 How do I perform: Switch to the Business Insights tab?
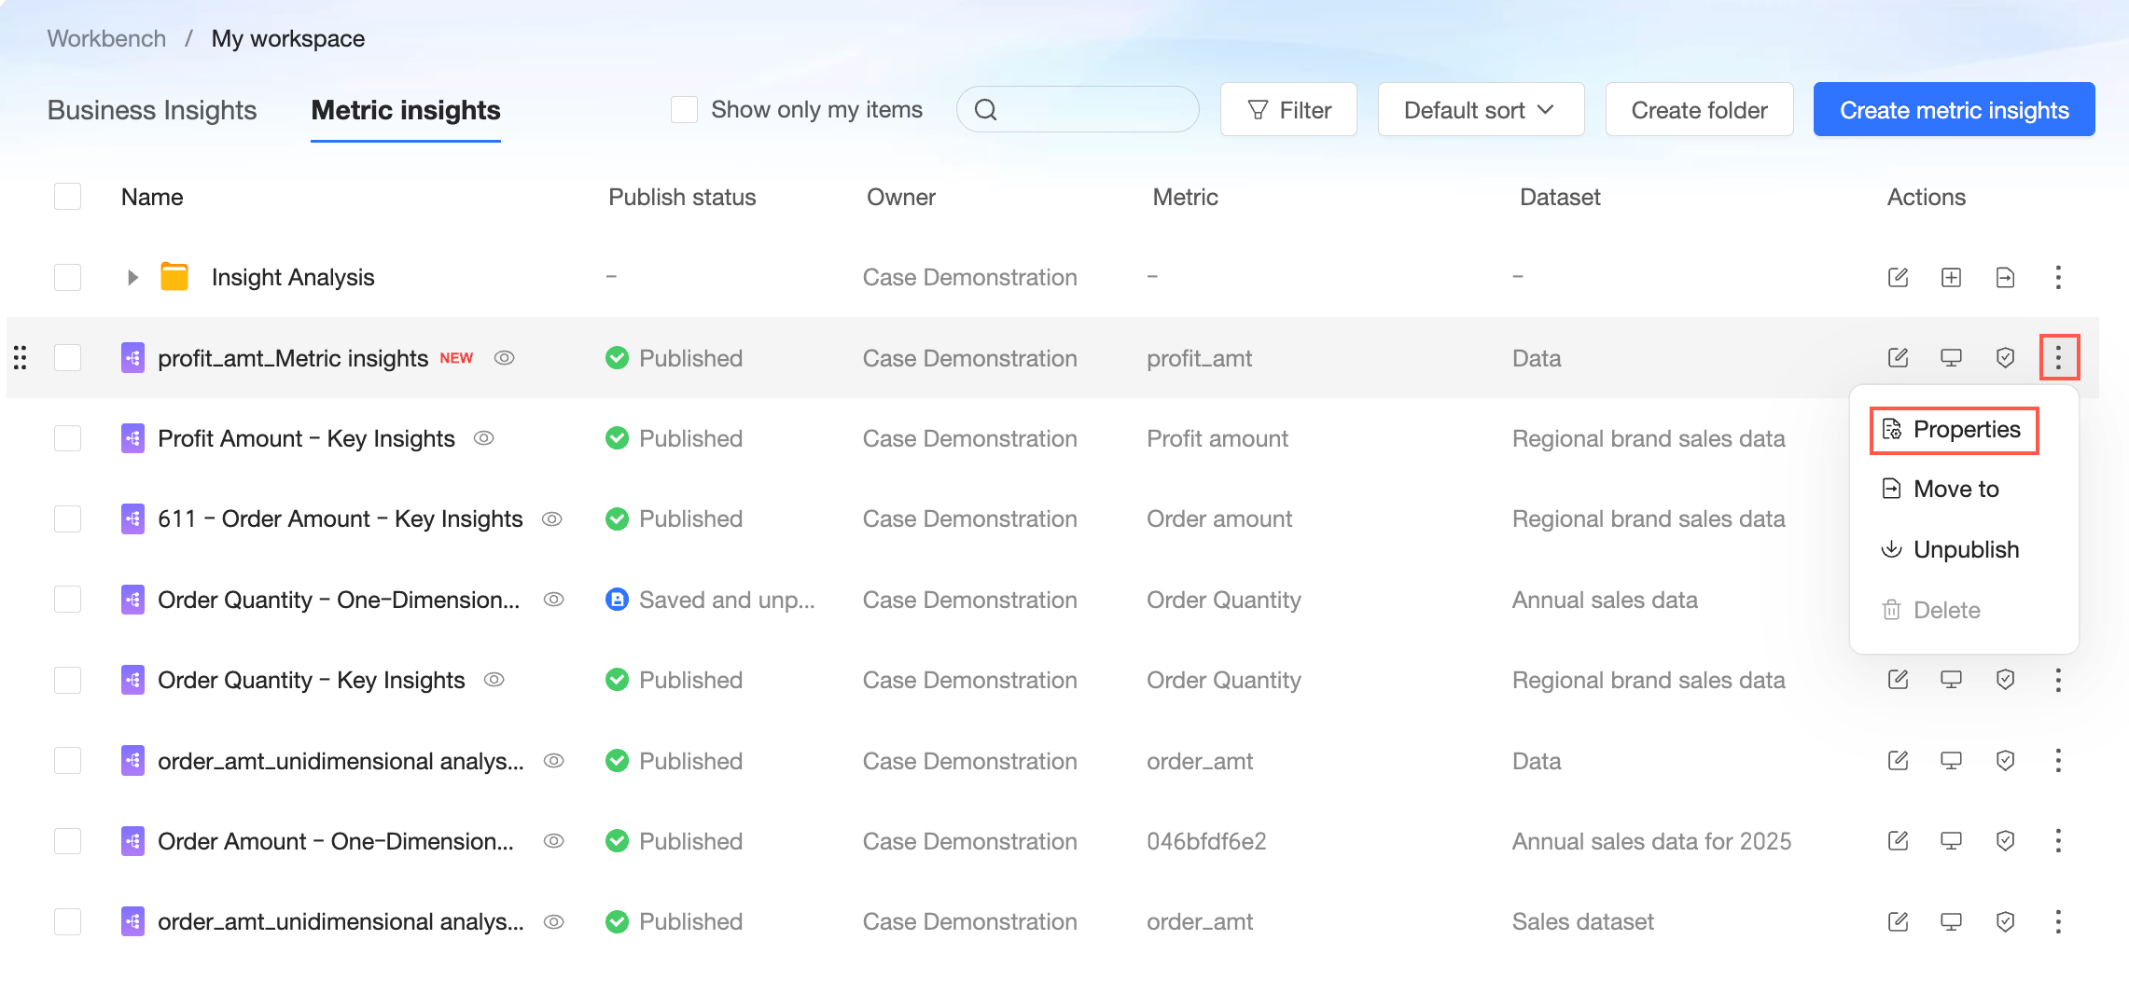tap(152, 110)
